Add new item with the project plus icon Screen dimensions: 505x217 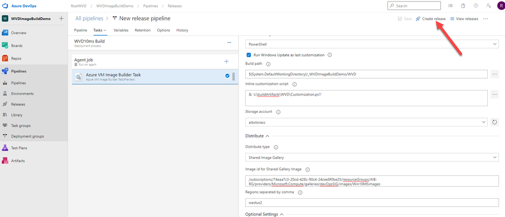62,18
